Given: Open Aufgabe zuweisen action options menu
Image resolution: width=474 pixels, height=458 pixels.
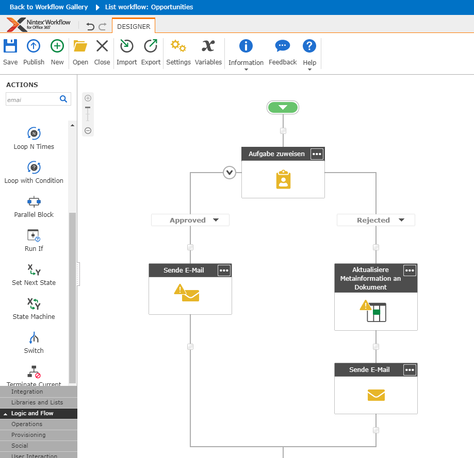Looking at the screenshot, I should (317, 154).
